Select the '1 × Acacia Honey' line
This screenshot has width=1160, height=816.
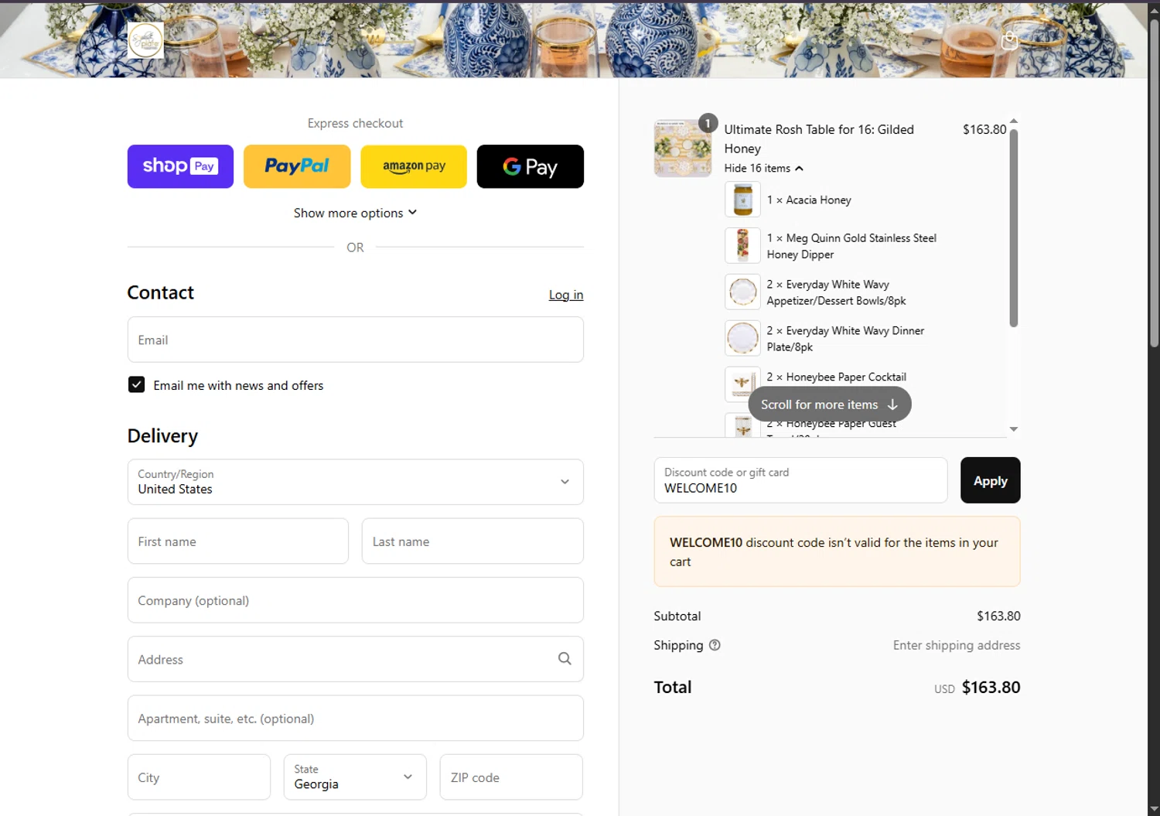[809, 200]
